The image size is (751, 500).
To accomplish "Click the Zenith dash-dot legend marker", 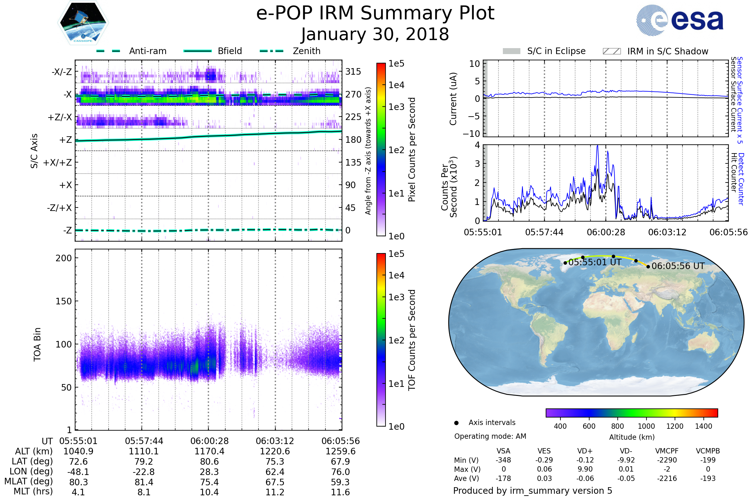I will [271, 51].
